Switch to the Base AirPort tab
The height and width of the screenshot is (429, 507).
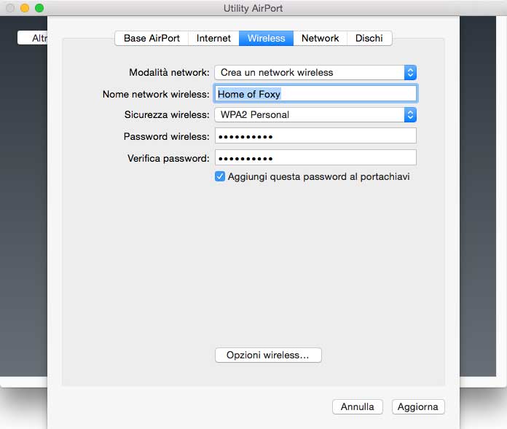click(x=152, y=38)
